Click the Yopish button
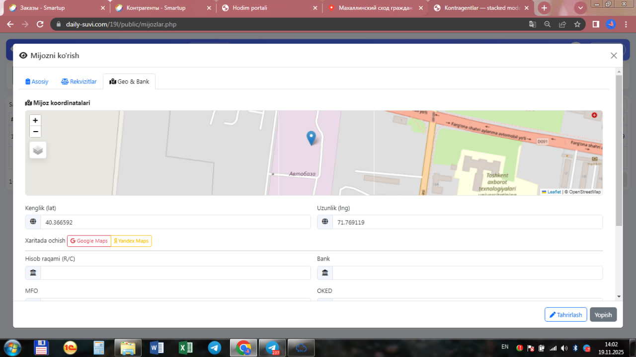 603,315
